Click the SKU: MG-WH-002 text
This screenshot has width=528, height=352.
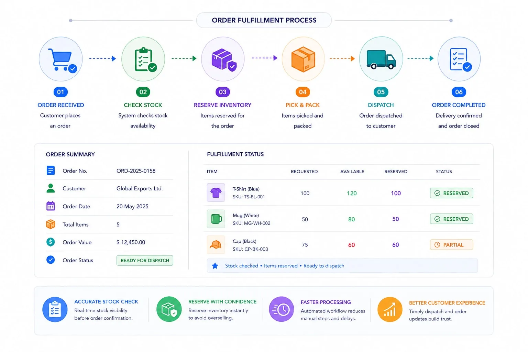pyautogui.click(x=252, y=223)
